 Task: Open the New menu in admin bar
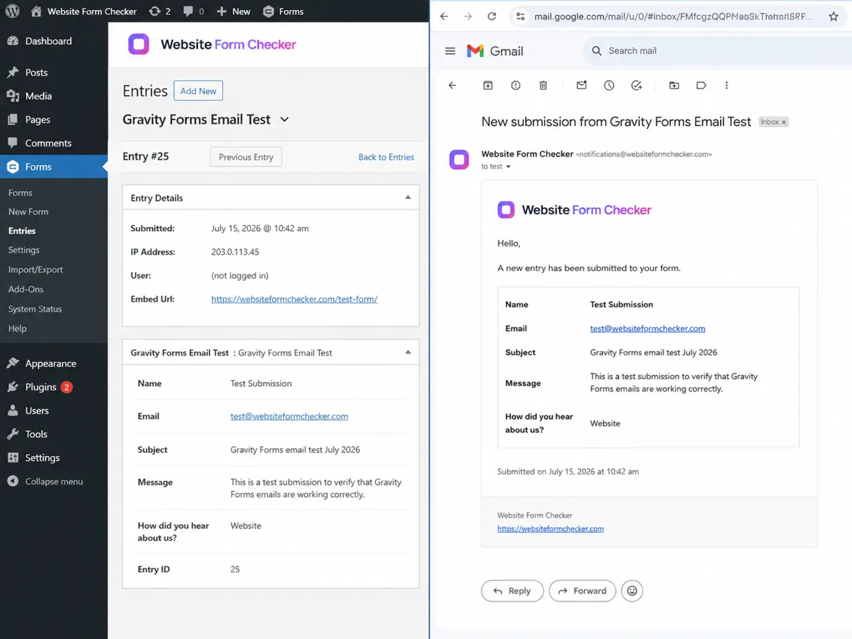pyautogui.click(x=234, y=11)
